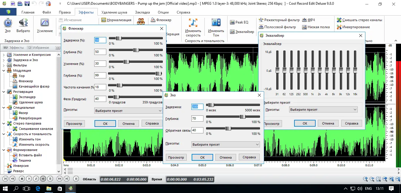Click the Инвертирование ribbon button
This screenshot has height=193, width=401.
353,27
